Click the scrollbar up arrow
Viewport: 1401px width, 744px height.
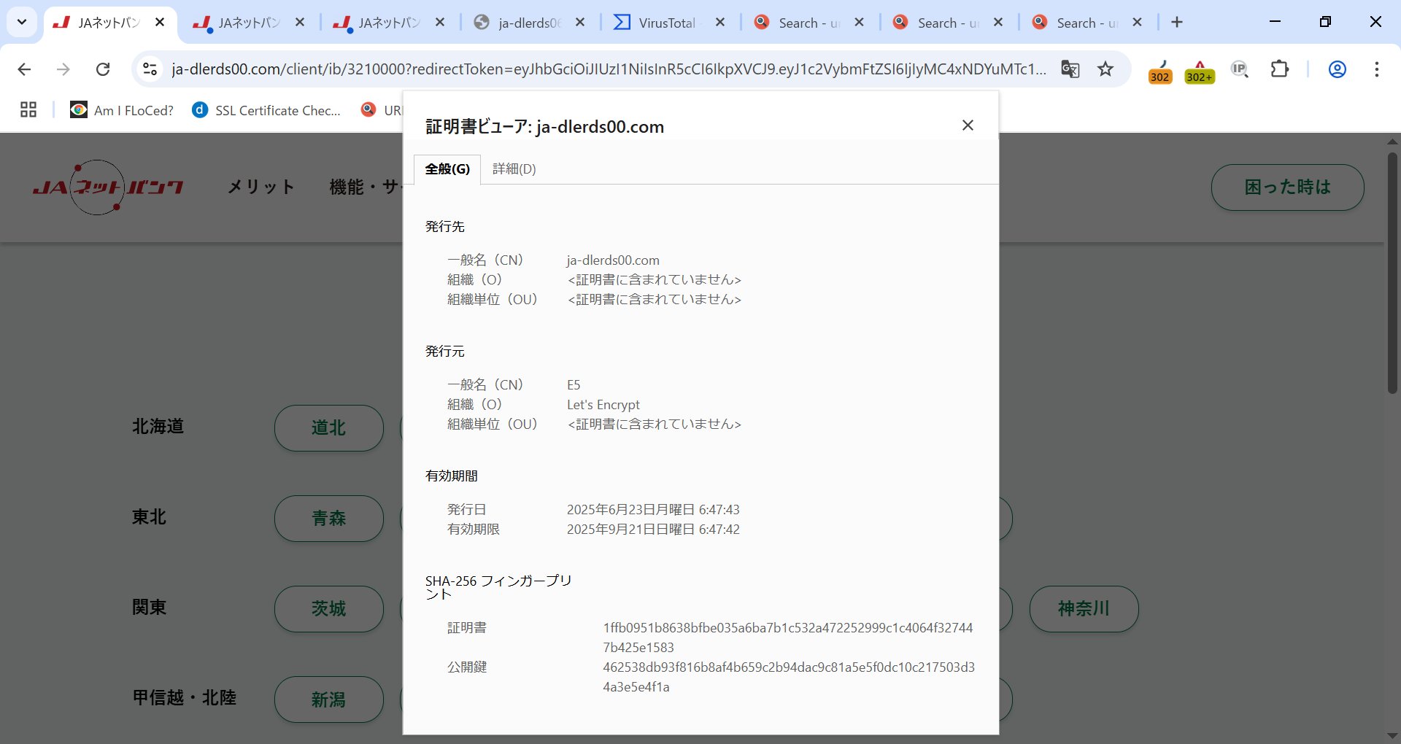(1392, 141)
